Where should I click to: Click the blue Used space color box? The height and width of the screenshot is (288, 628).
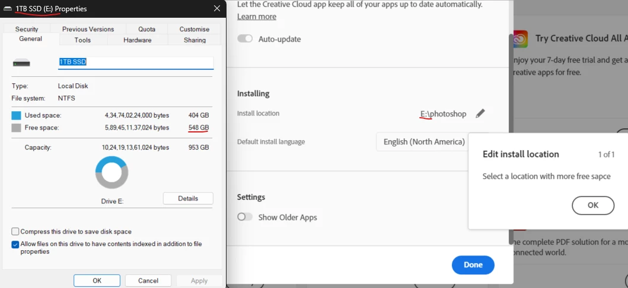pyautogui.click(x=16, y=115)
